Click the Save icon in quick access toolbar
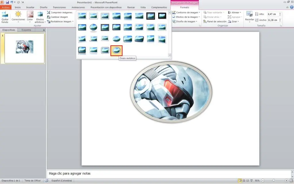Screen dimensions: 294x184 (x=7, y=2)
